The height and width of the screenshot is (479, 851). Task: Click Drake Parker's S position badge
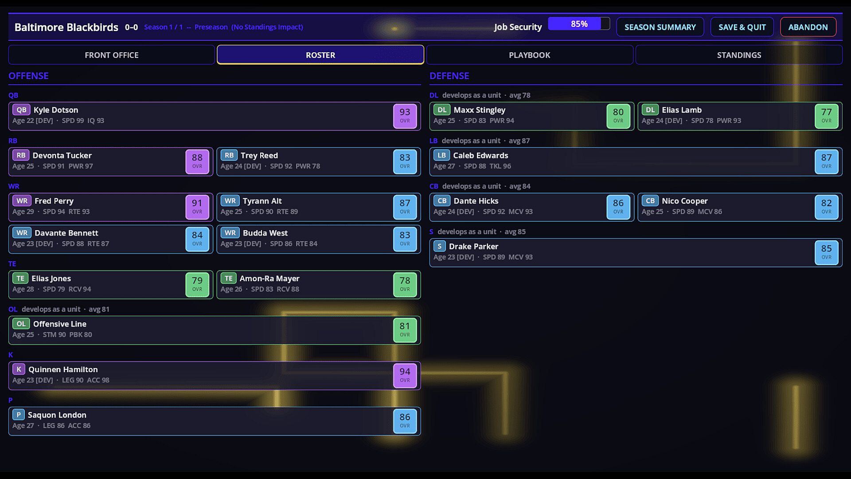pyautogui.click(x=439, y=246)
